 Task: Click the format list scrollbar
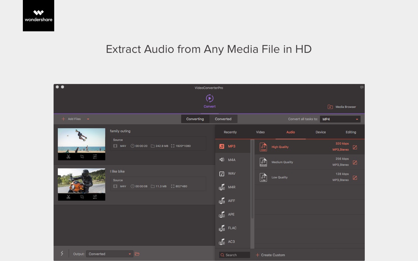click(x=252, y=179)
